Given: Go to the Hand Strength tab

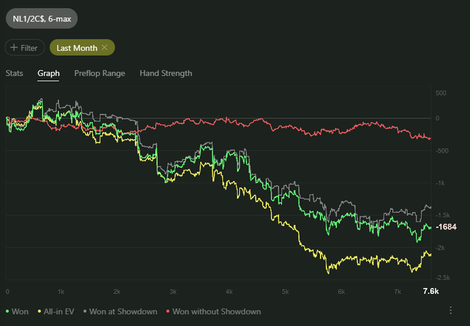Looking at the screenshot, I should [166, 73].
